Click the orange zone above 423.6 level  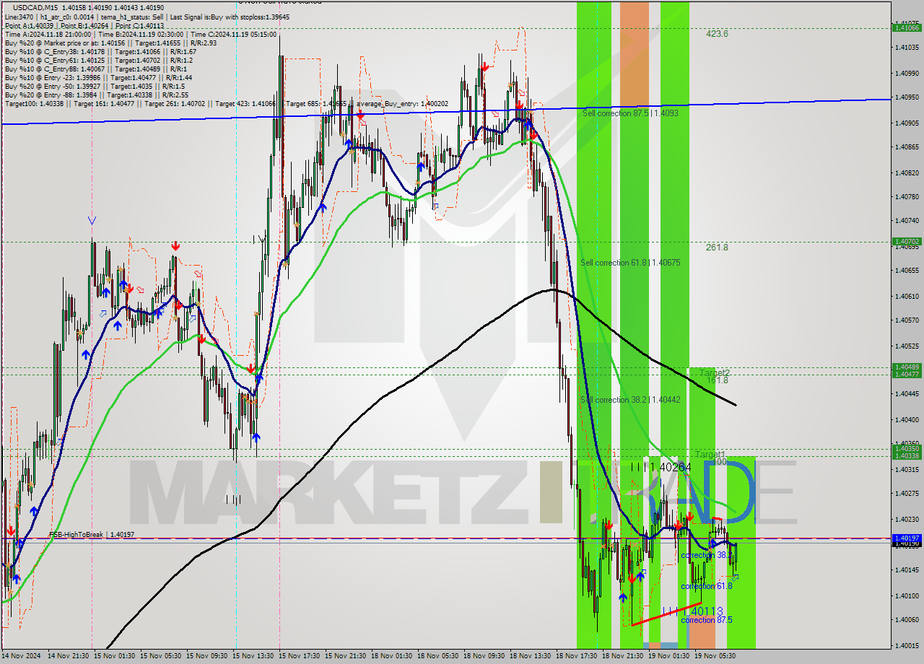[x=634, y=55]
